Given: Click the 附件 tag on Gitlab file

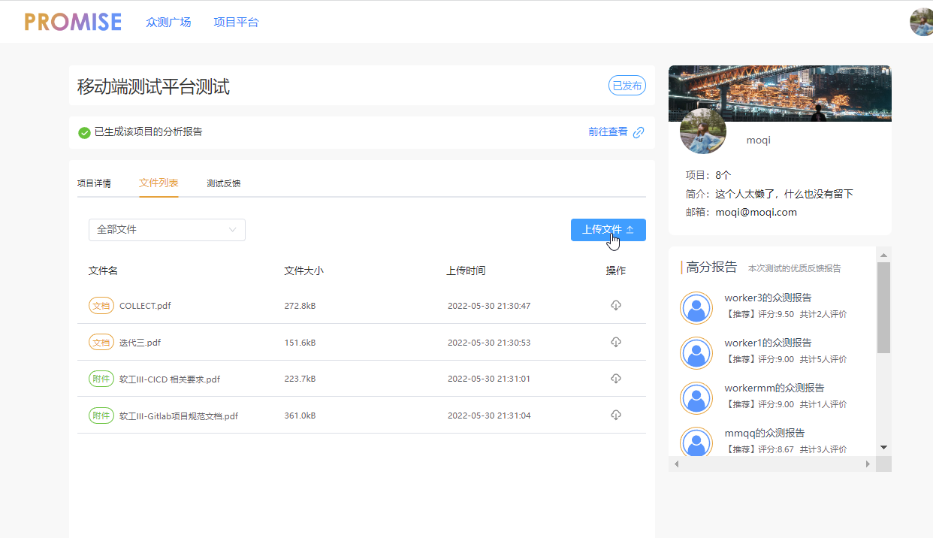Looking at the screenshot, I should point(101,415).
